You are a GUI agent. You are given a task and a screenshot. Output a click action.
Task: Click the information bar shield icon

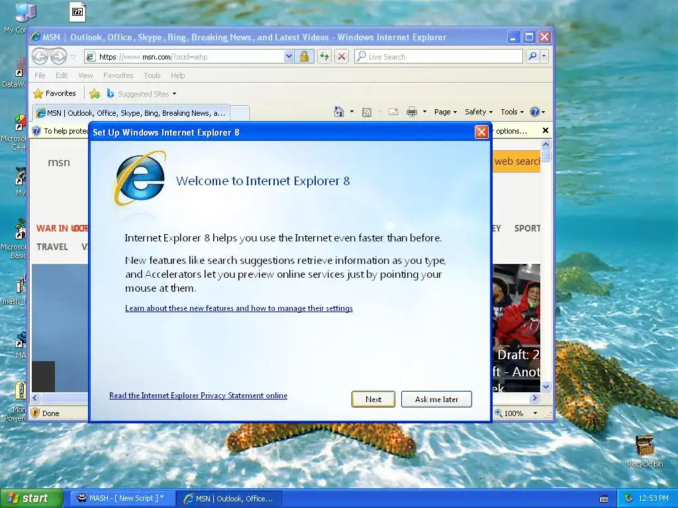37,131
